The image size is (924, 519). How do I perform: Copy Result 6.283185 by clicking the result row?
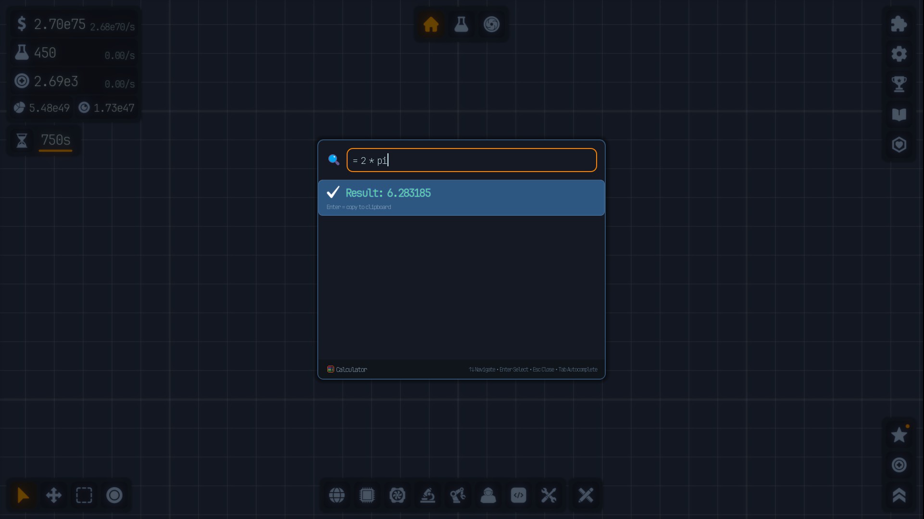click(x=461, y=198)
